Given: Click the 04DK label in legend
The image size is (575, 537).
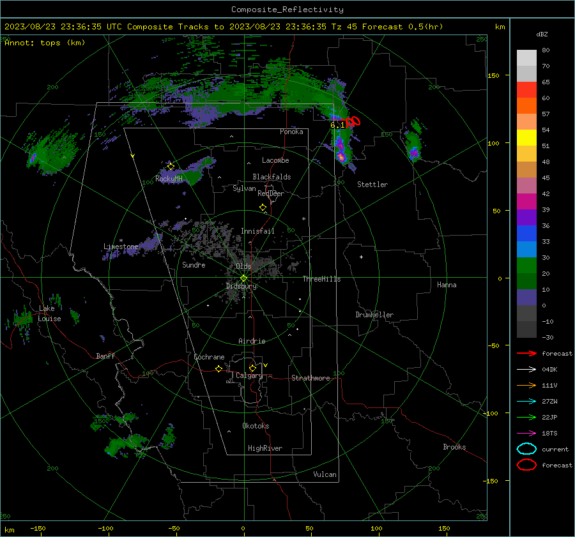Looking at the screenshot, I should coord(549,369).
